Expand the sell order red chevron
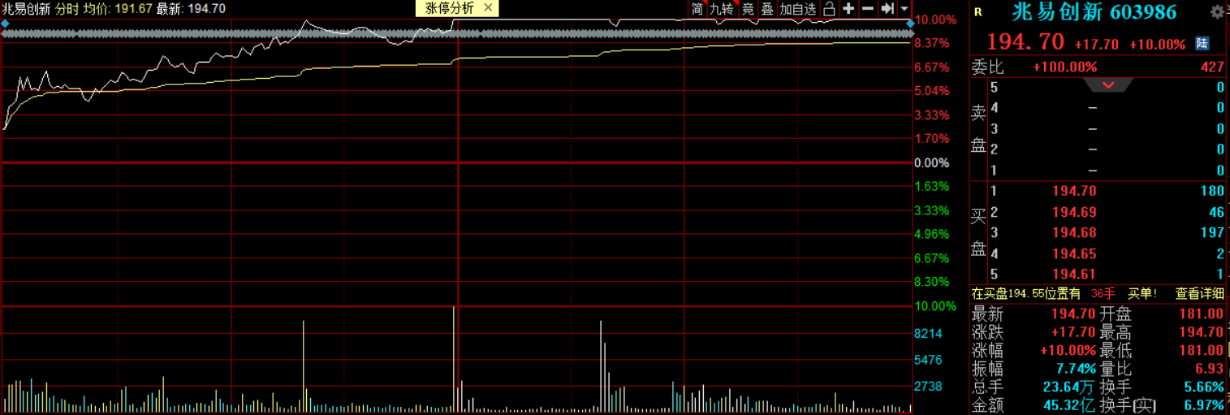The height and width of the screenshot is (415, 1230). [x=1107, y=85]
